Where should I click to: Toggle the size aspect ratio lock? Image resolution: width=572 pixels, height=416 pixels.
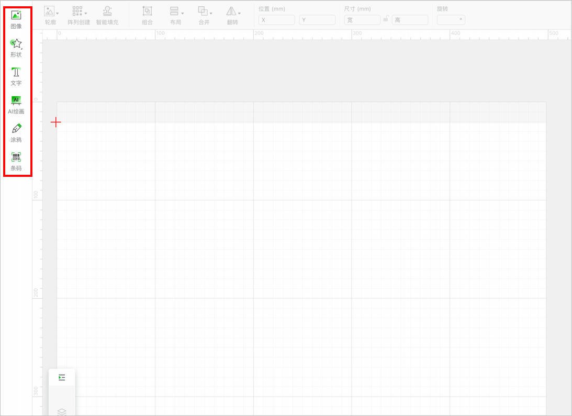(x=386, y=19)
